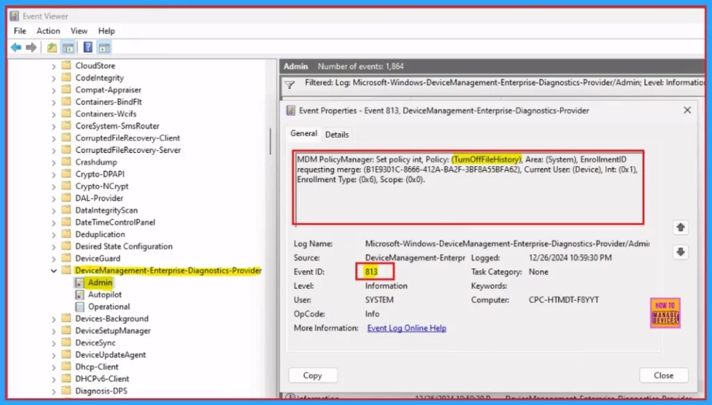Click the Admin pane header label
This screenshot has height=405, width=712.
(296, 66)
